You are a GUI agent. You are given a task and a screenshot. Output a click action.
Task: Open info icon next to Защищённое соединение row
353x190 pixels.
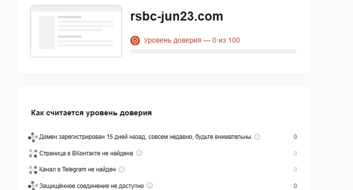pos(150,185)
